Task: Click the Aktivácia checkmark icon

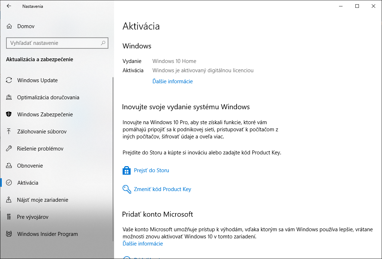Action: (x=9, y=183)
